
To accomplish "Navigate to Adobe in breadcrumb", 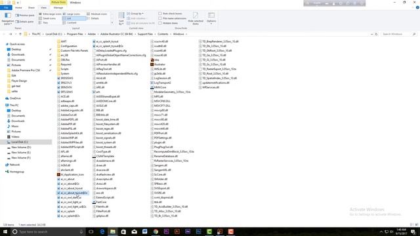I will (x=92, y=34).
